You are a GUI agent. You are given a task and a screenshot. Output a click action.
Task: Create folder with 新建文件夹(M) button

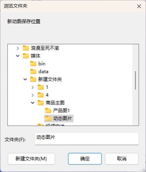[31, 159]
